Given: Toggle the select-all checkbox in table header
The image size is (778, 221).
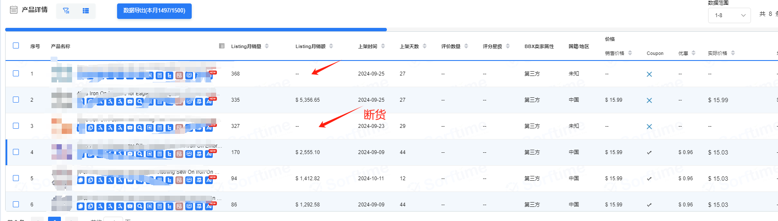Looking at the screenshot, I should (16, 45).
